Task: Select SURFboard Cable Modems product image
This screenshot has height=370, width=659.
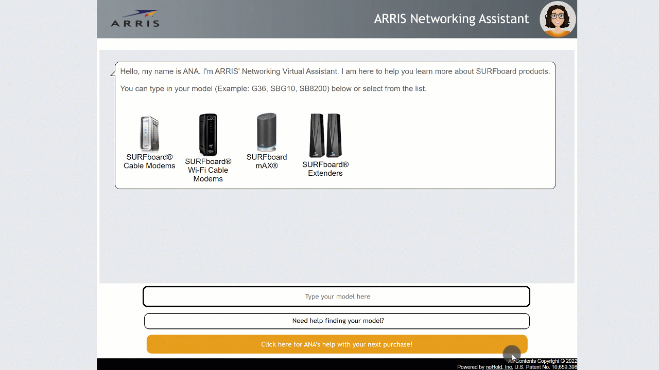Action: point(149,134)
